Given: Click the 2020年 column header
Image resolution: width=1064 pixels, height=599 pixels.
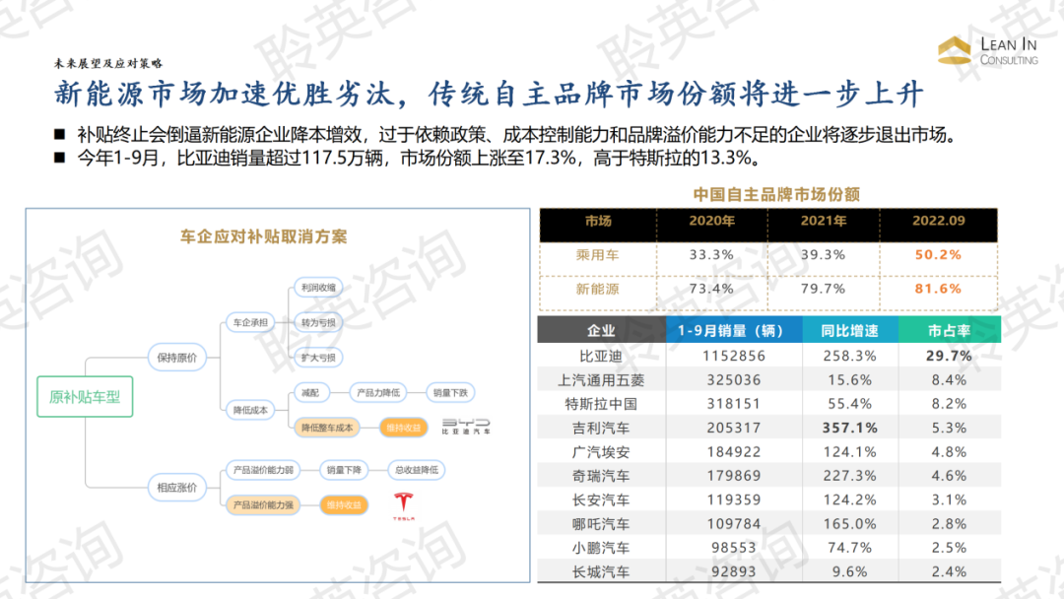Looking at the screenshot, I should click(712, 221).
